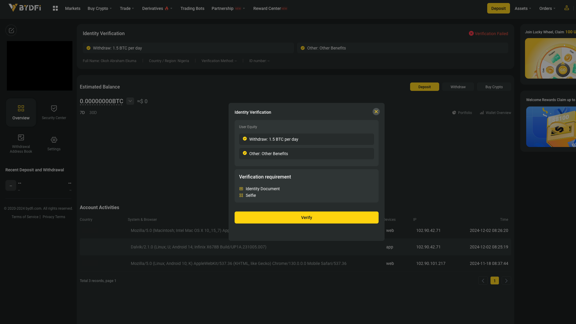The width and height of the screenshot is (576, 324).
Task: Open the Assets dropdown
Action: pyautogui.click(x=523, y=8)
